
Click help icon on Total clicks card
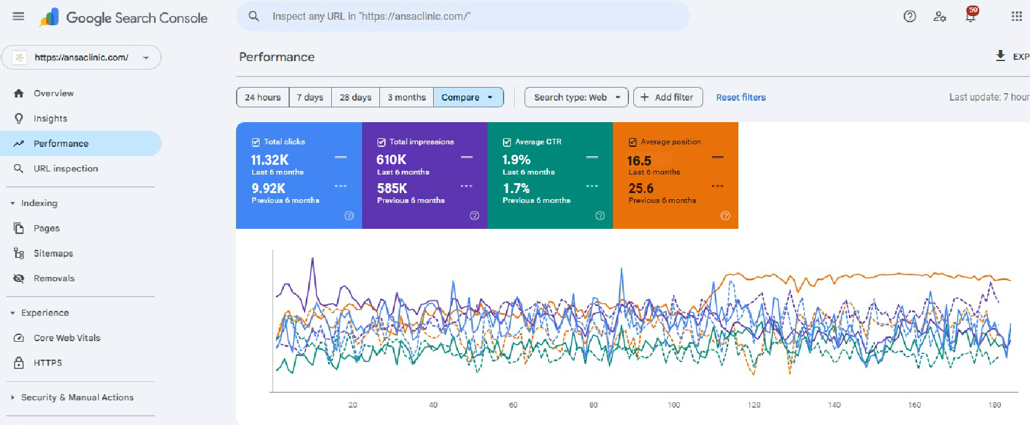point(349,216)
